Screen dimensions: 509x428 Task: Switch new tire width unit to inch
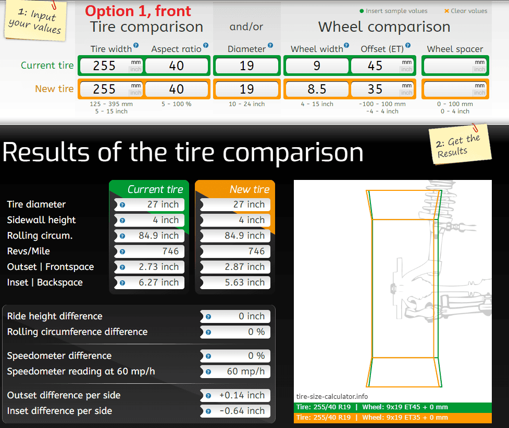coord(135,93)
